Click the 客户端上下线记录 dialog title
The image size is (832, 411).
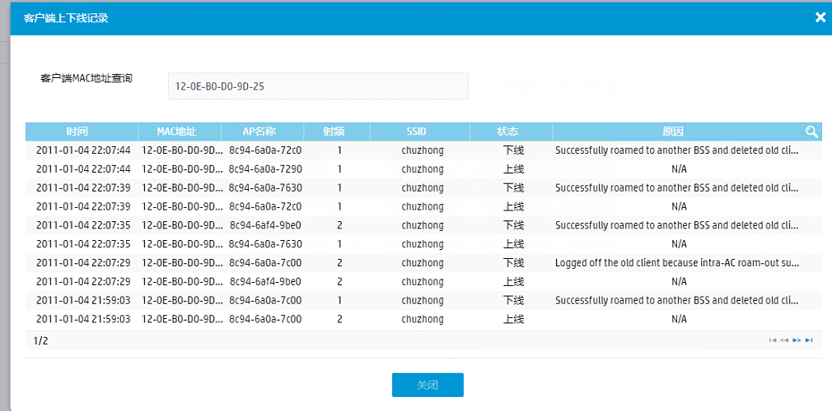67,19
